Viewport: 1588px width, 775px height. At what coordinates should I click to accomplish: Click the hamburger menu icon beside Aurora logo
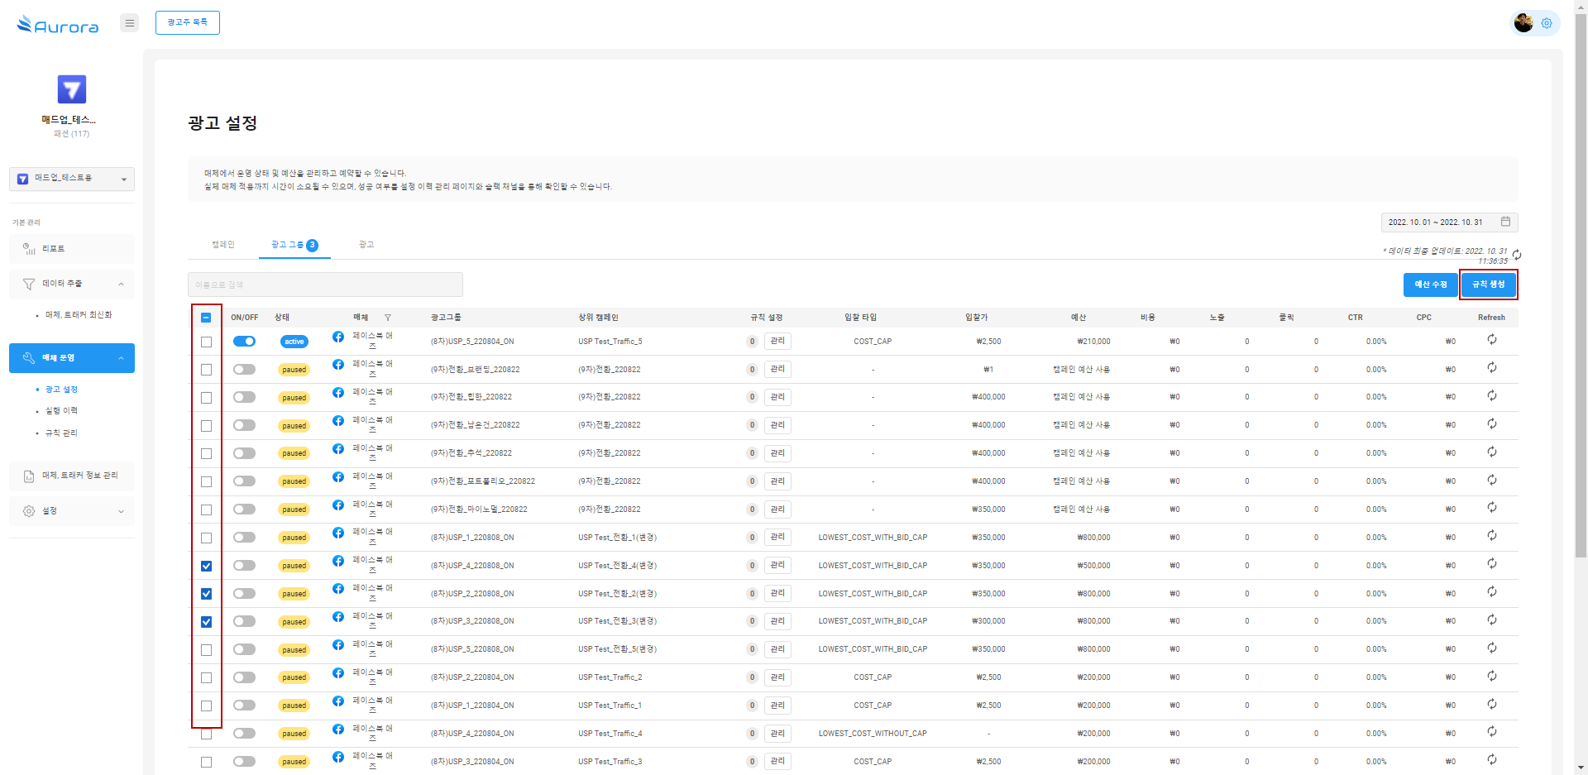click(x=129, y=23)
